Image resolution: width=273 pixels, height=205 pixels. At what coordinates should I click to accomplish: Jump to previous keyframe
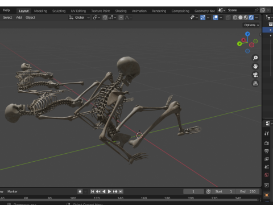98,191
